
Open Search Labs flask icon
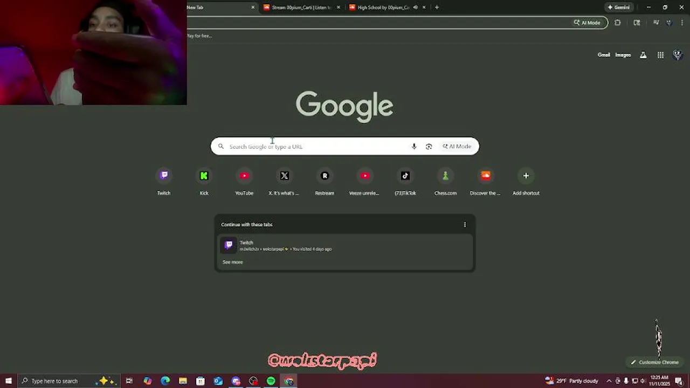(643, 55)
